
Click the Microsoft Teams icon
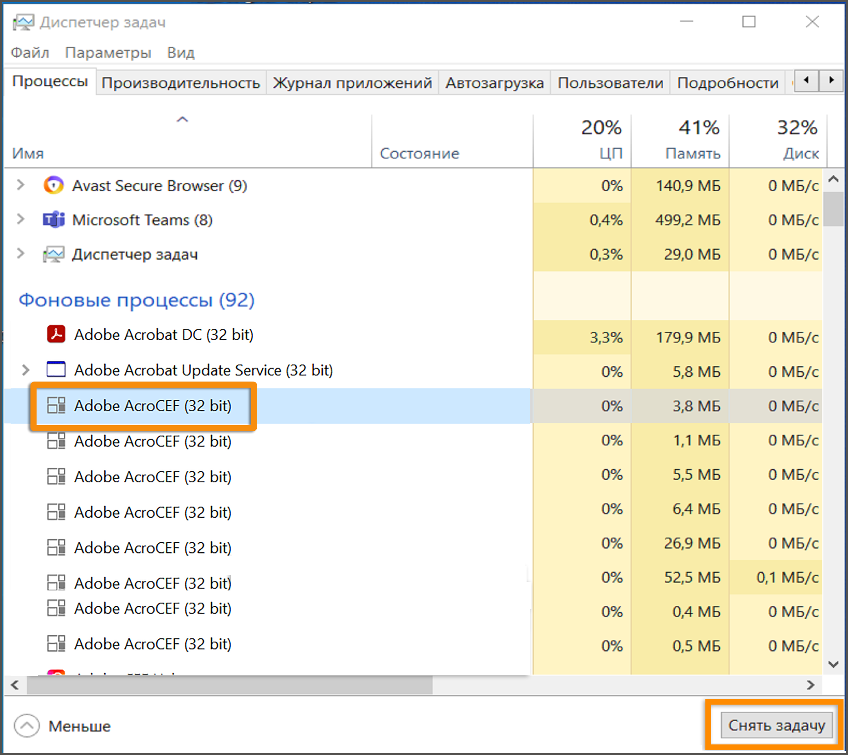click(x=54, y=220)
